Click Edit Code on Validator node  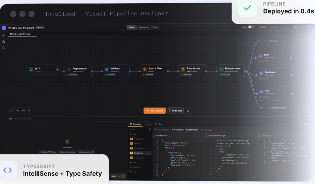(x=110, y=75)
